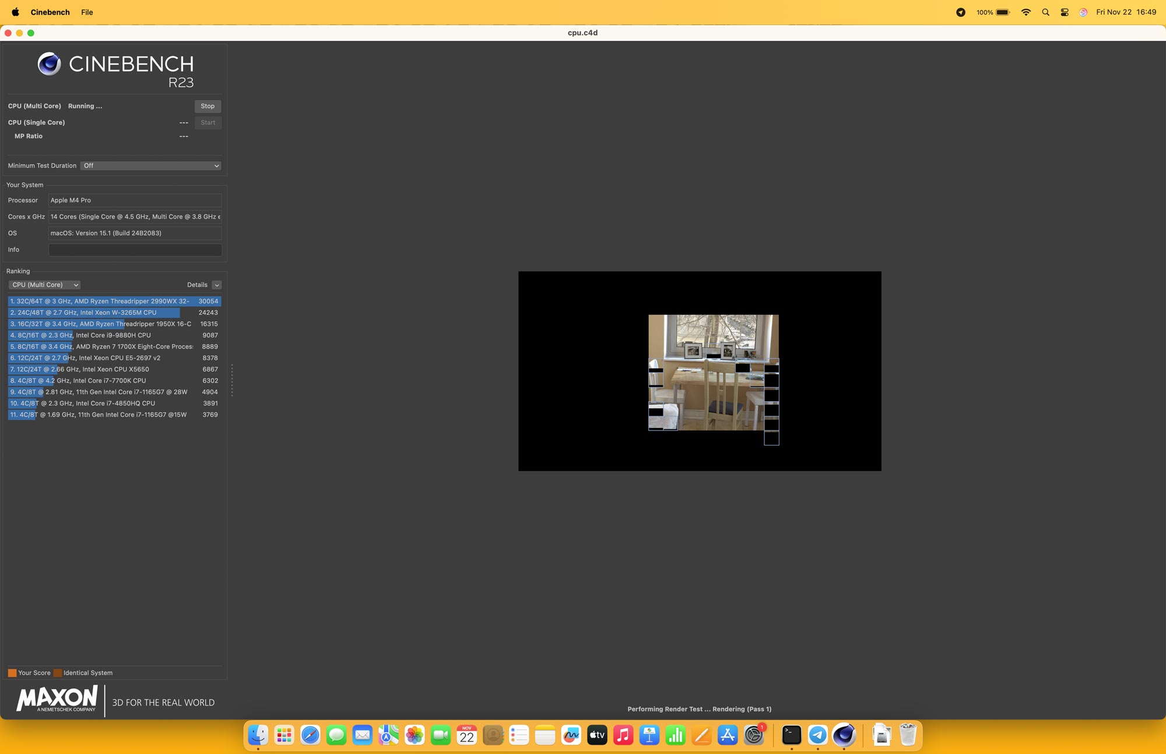Image resolution: width=1166 pixels, height=754 pixels.
Task: Click the battery 100% indicator
Action: tap(993, 12)
